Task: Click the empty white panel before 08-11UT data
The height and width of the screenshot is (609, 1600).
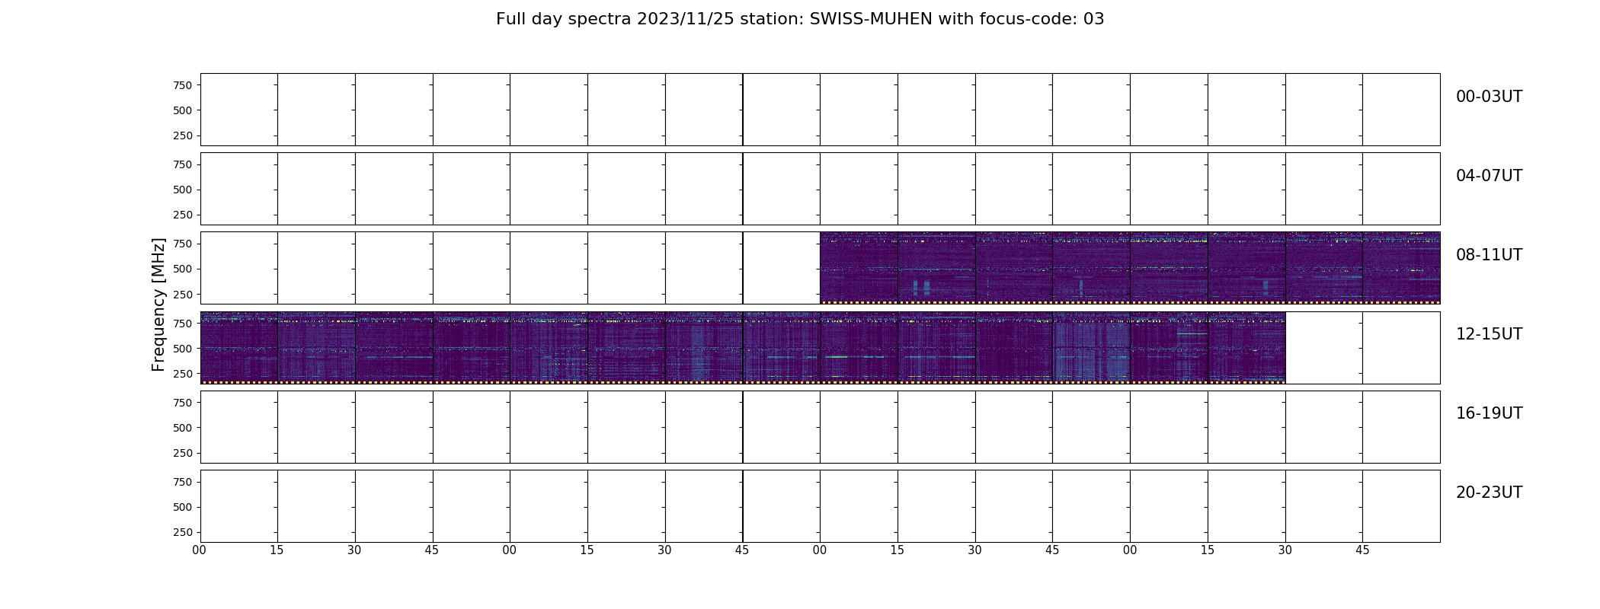Action: (781, 268)
